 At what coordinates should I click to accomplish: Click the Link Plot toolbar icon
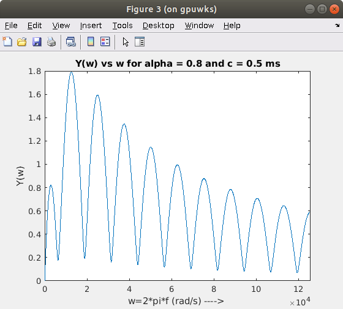point(71,42)
